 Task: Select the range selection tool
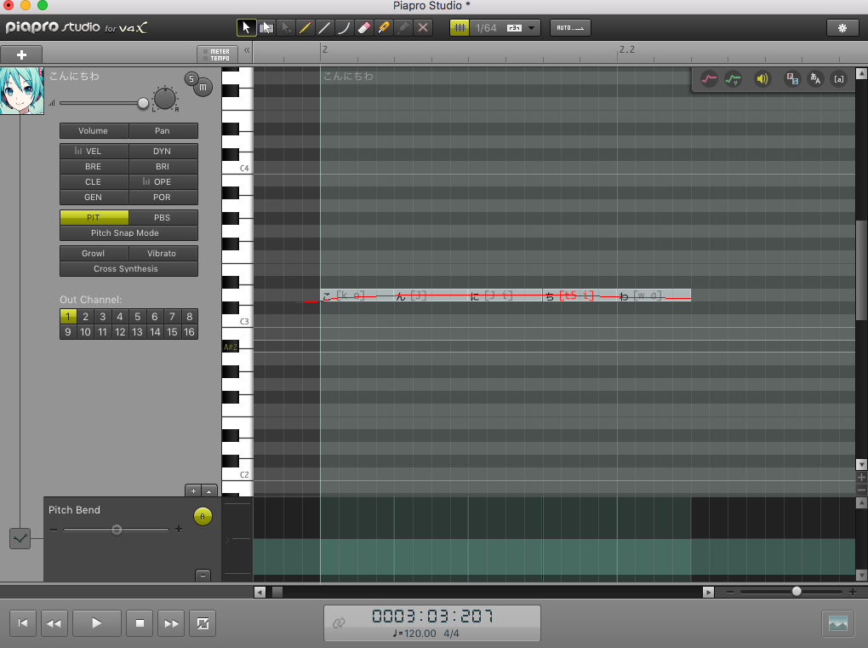[266, 28]
